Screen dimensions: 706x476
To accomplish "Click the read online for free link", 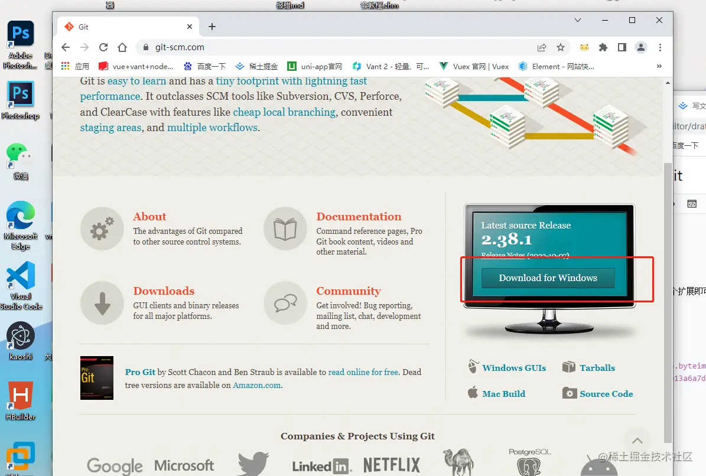I will coord(363,372).
